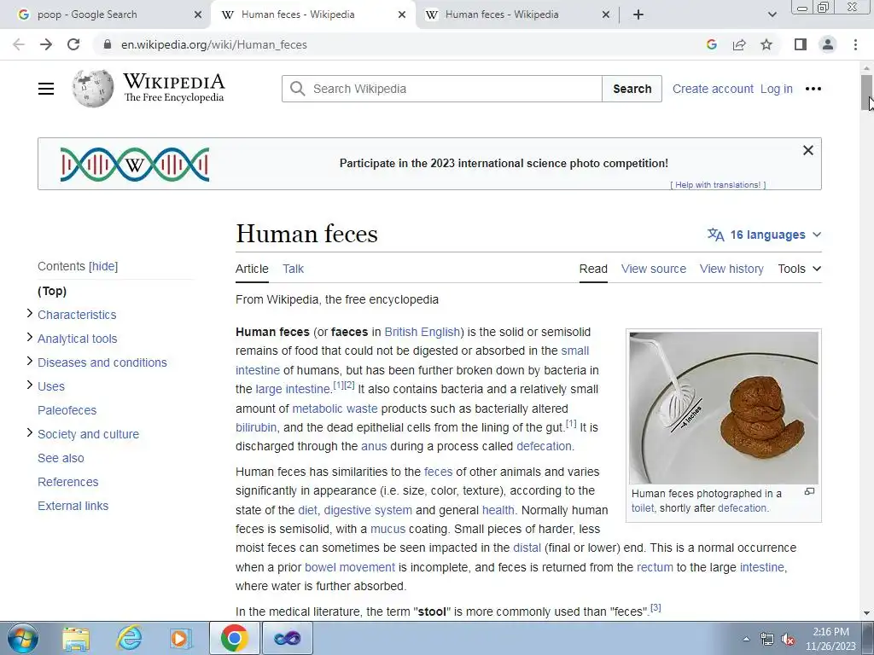Click the muted volume tray icon
This screenshot has height=655, width=874.
click(x=788, y=639)
